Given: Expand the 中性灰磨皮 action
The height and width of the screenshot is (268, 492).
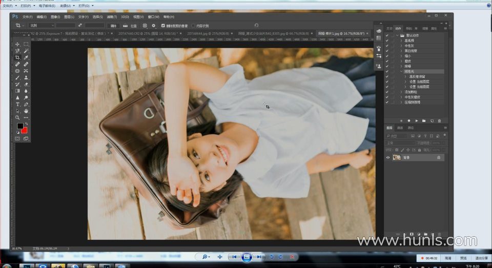Looking at the screenshot, I should click(401, 97).
